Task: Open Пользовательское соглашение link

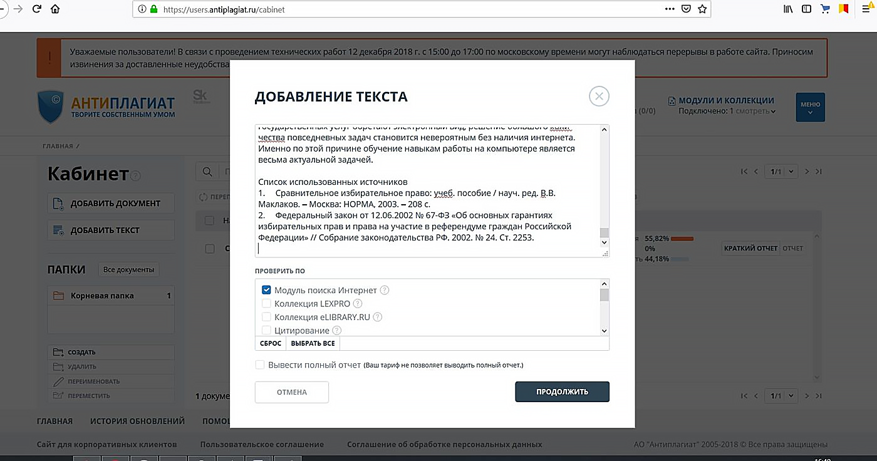Action: (262, 444)
